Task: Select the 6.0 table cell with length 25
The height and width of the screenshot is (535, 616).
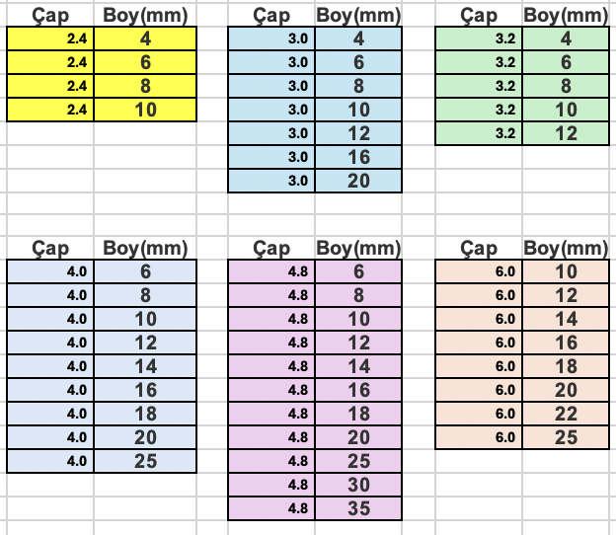Action: coord(566,437)
